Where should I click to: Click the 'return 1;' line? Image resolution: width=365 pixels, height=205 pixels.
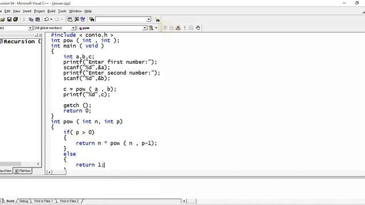(x=90, y=165)
